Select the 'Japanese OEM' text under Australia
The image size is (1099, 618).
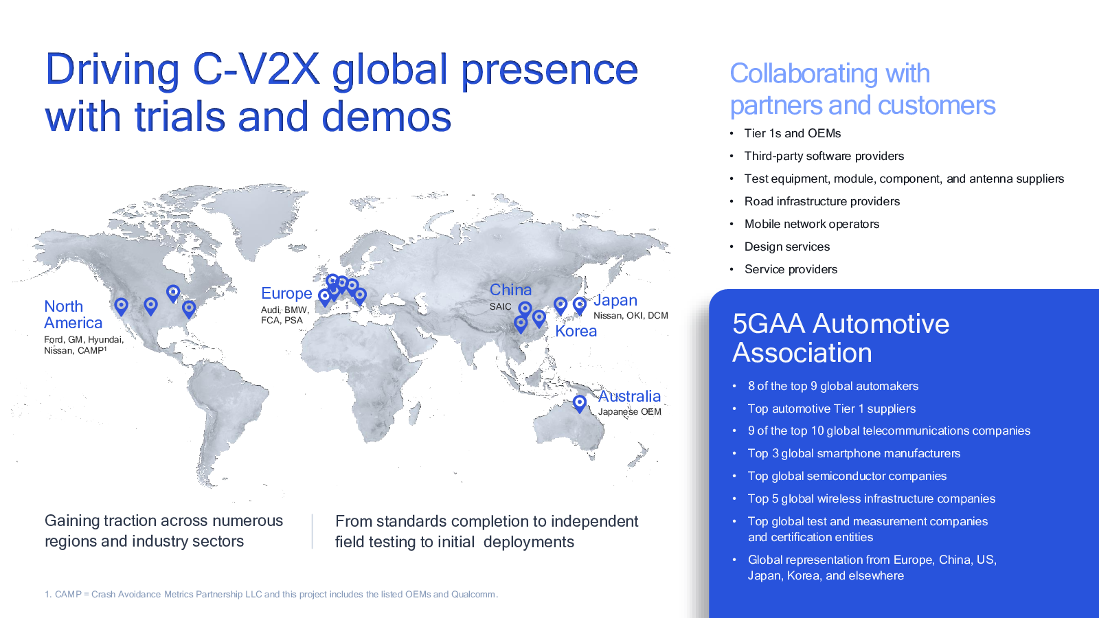[x=630, y=412]
